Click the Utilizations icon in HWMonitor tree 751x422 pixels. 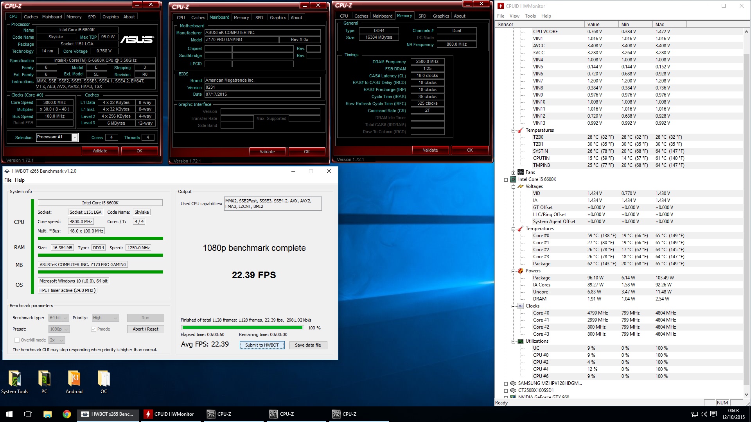521,341
